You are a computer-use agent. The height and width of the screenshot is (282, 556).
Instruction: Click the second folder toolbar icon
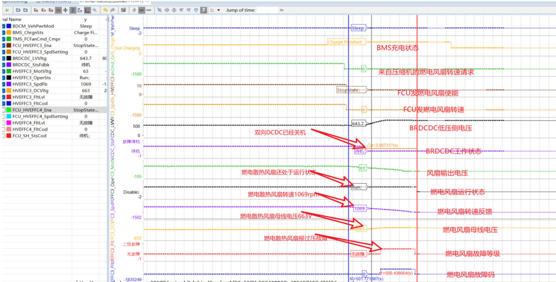click(25, 10)
